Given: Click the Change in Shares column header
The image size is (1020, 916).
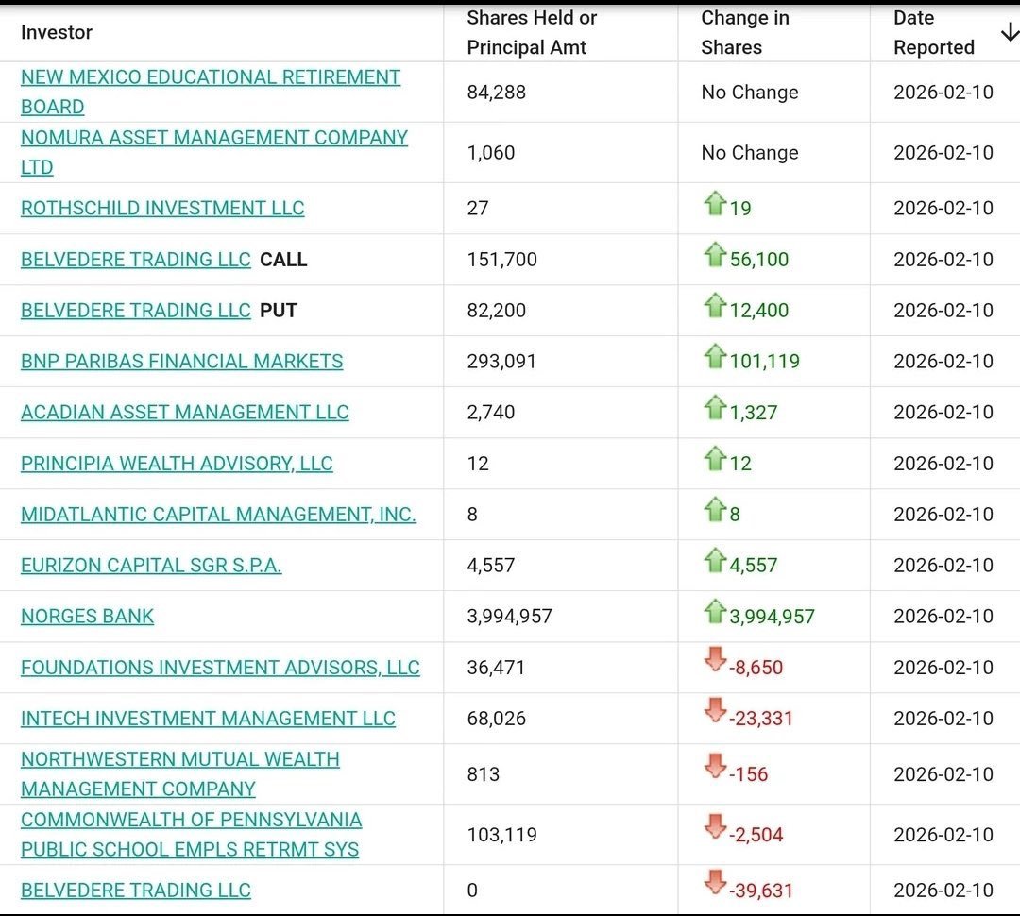Looking at the screenshot, I should click(x=745, y=32).
